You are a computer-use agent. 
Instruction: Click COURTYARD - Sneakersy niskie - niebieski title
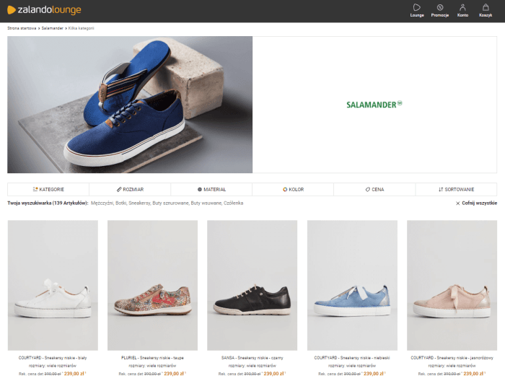tap(352, 358)
